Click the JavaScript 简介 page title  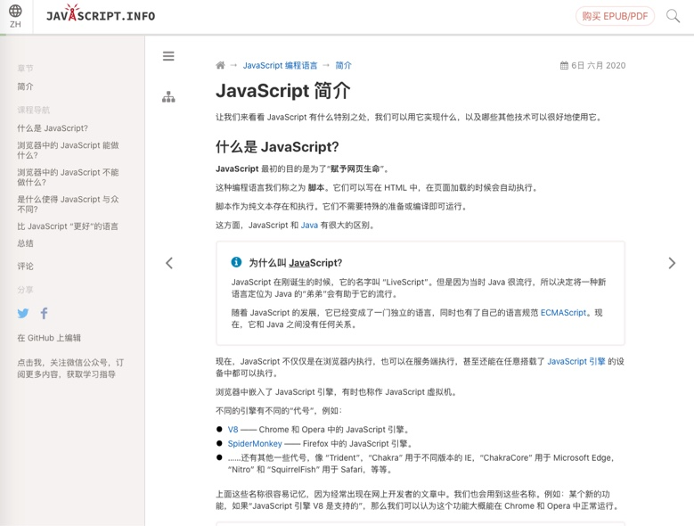(282, 91)
